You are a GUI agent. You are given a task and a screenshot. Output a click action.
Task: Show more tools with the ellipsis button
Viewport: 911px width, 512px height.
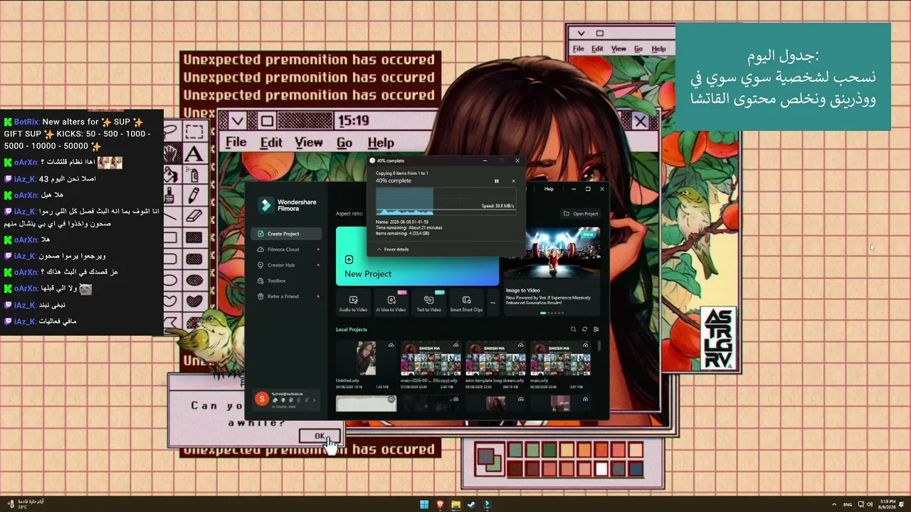tap(493, 303)
